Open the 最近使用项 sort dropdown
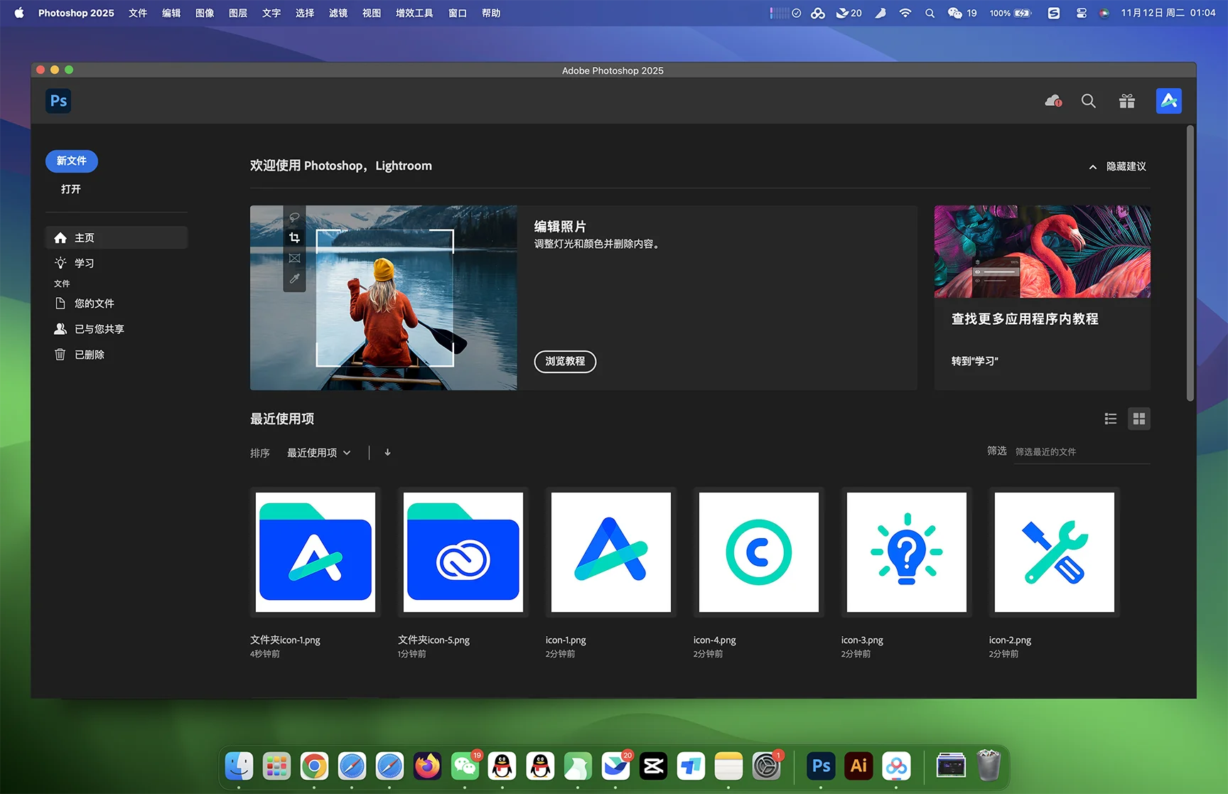The height and width of the screenshot is (794, 1228). point(318,453)
